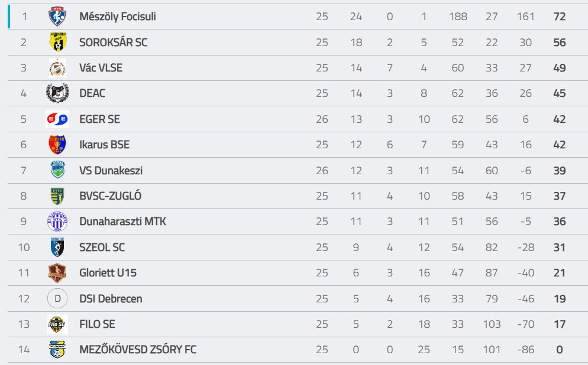
Task: Select the EGER SE logo
Action: (57, 119)
